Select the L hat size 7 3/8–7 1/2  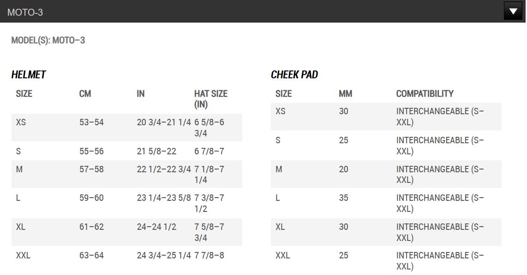pos(209,203)
